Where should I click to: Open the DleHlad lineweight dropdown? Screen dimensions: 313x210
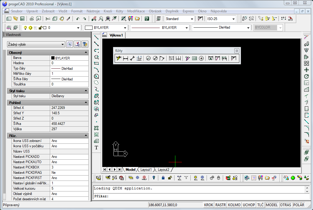(x=248, y=28)
